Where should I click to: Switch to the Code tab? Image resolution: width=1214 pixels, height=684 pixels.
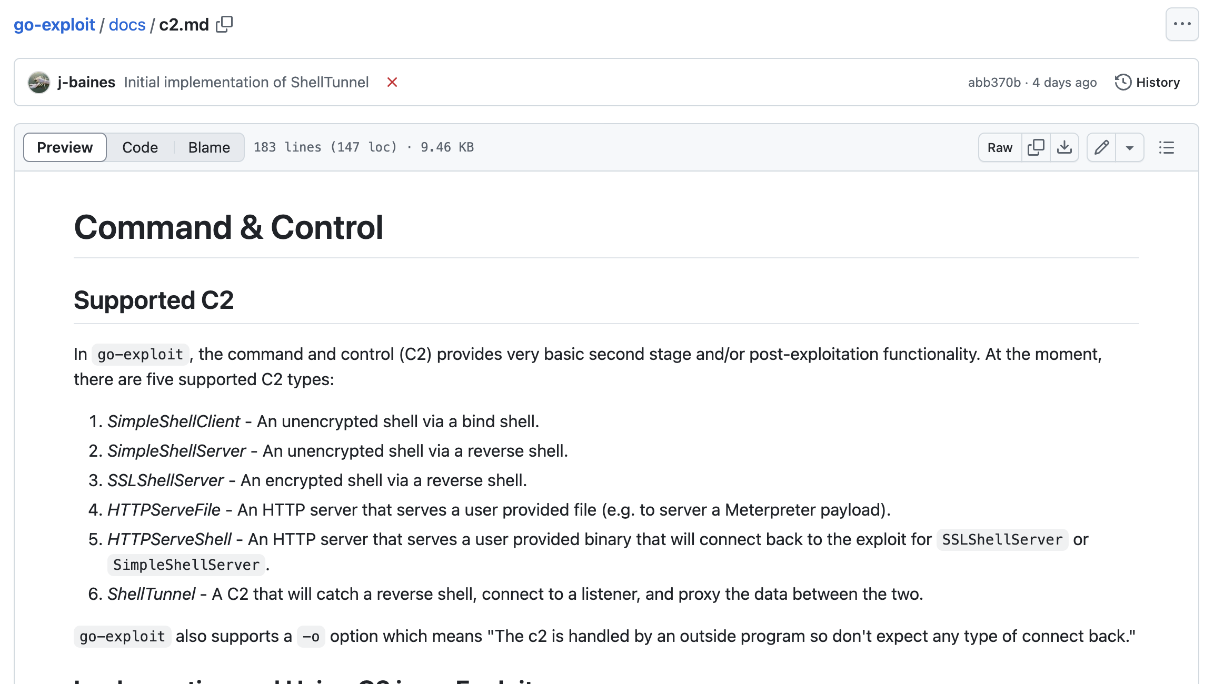tap(140, 147)
